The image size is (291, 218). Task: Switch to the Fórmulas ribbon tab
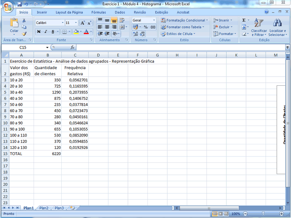coord(98,12)
